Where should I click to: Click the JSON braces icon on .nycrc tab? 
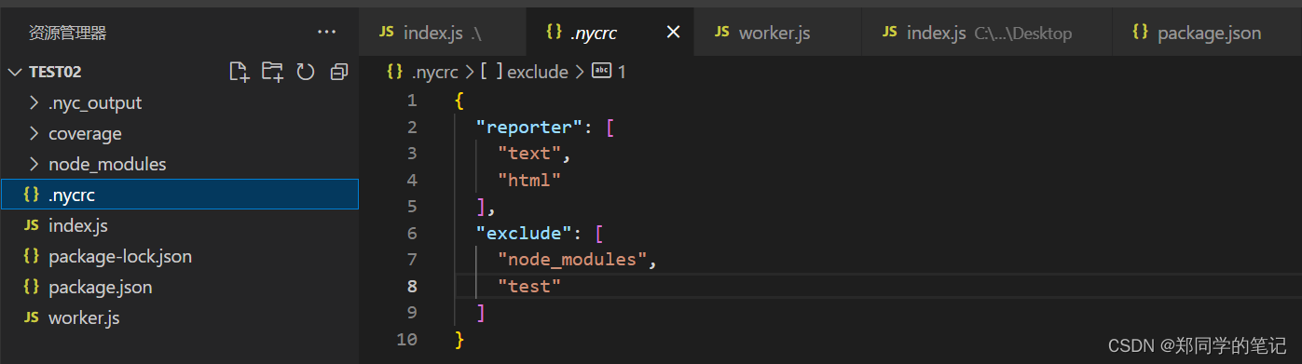(x=554, y=32)
